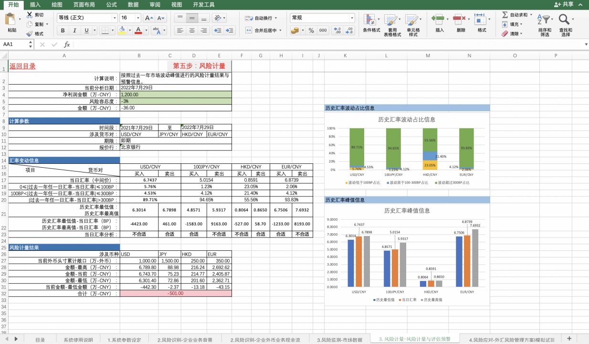
Task: Click the Cut (剪切) scissors icon
Action: (30, 15)
